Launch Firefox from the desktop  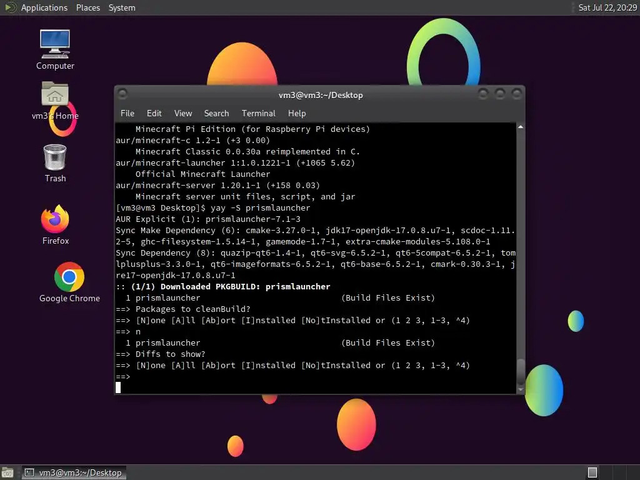(55, 224)
